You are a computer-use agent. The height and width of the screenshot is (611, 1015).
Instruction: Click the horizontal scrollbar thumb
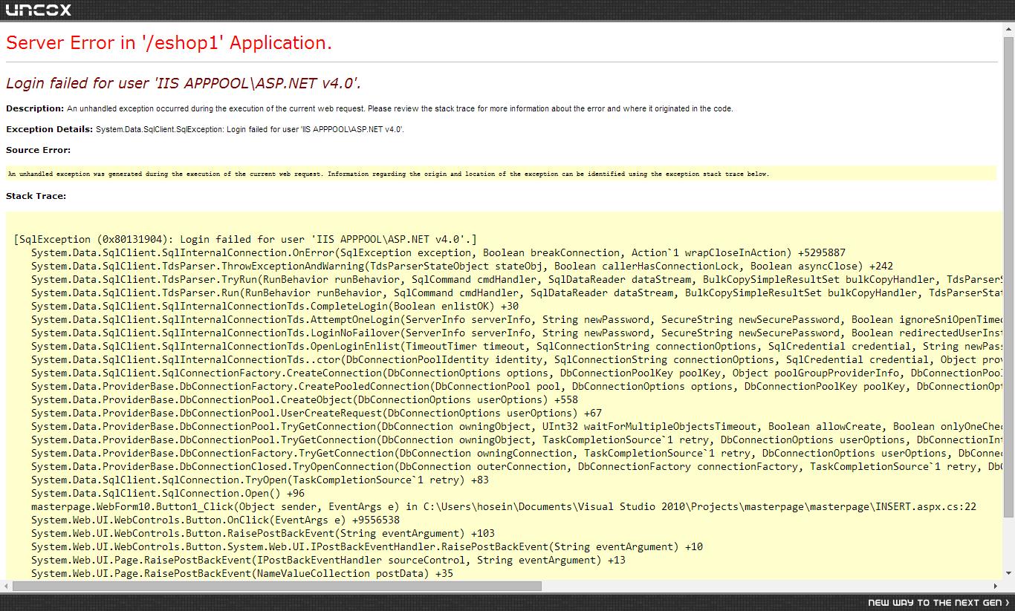click(277, 586)
